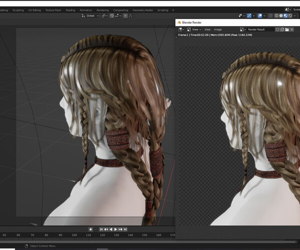Click the timeline horizontal scrollbar
The width and height of the screenshot is (300, 250).
click(147, 242)
